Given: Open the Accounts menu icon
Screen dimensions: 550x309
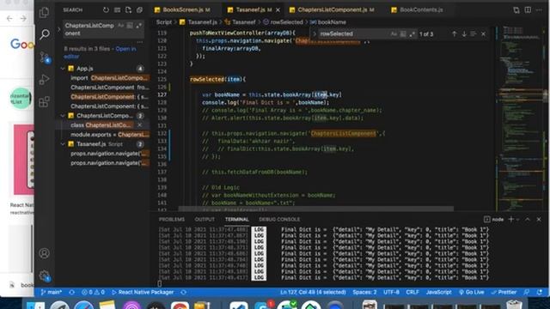Looking at the screenshot, I should (x=44, y=253).
